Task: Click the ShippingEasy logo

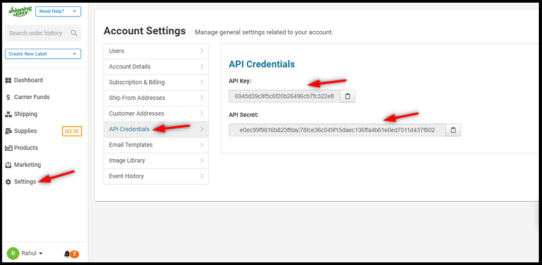Action: click(x=20, y=11)
